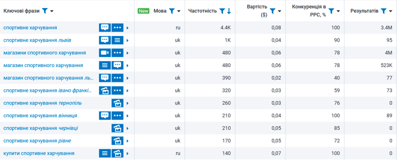Screen dimensions: 397x160
Task: Click the filter icon next to Ключові фрази
Action: (45, 11)
